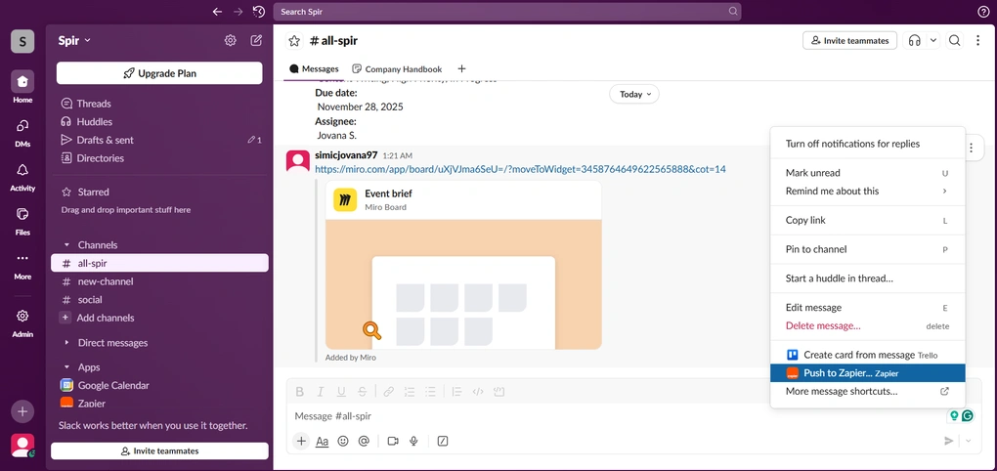This screenshot has height=471, width=997.
Task: Open huddle options dropdown chevron
Action: (933, 41)
